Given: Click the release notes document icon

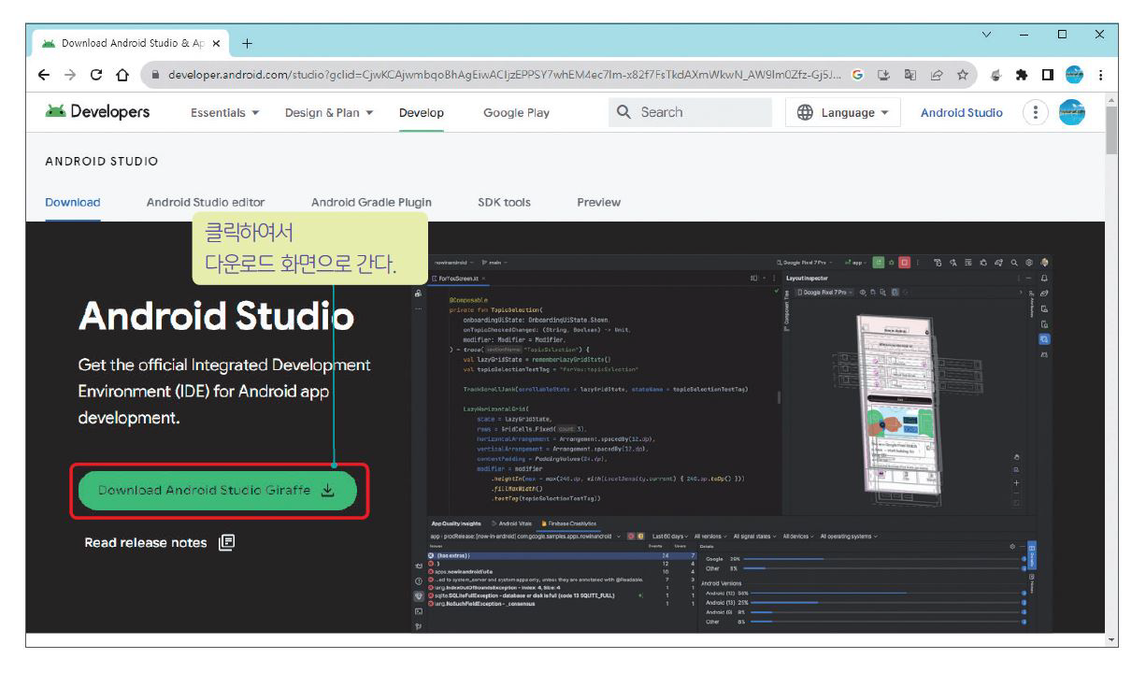Looking at the screenshot, I should pyautogui.click(x=227, y=542).
